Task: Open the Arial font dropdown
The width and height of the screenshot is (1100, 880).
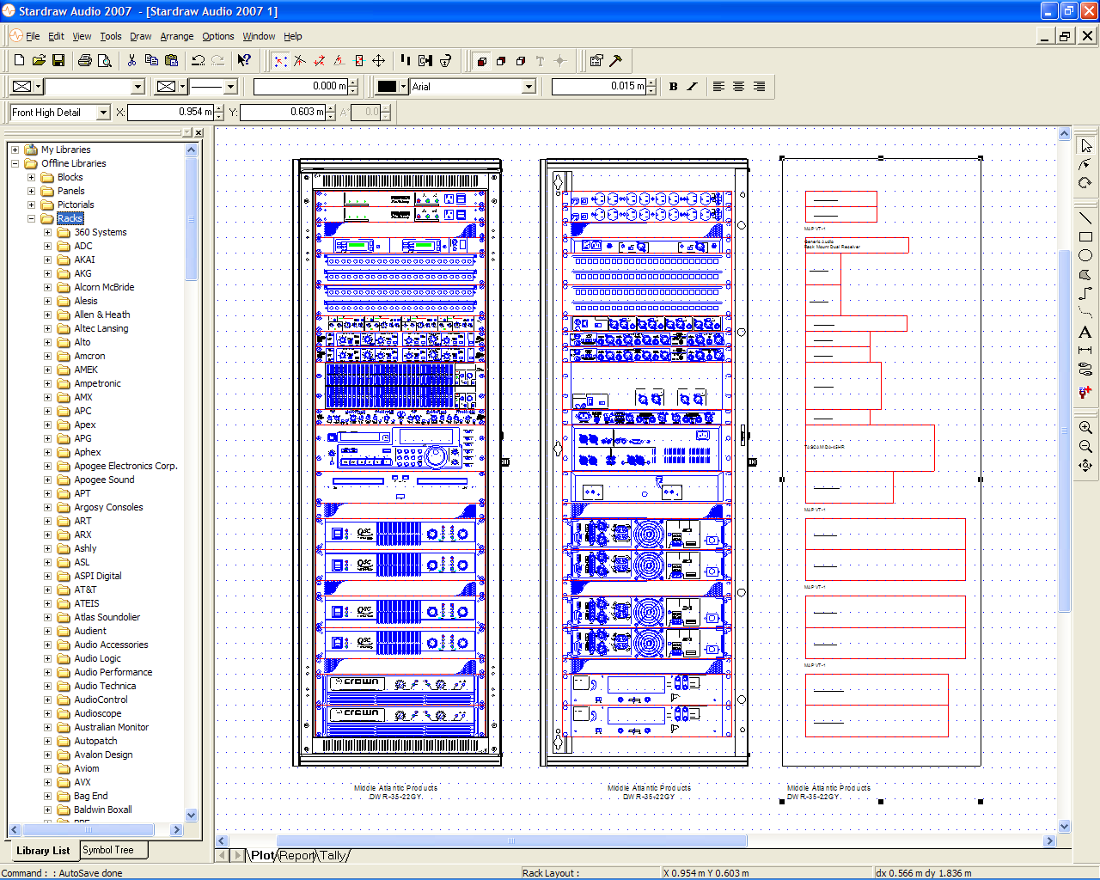Action: 529,86
